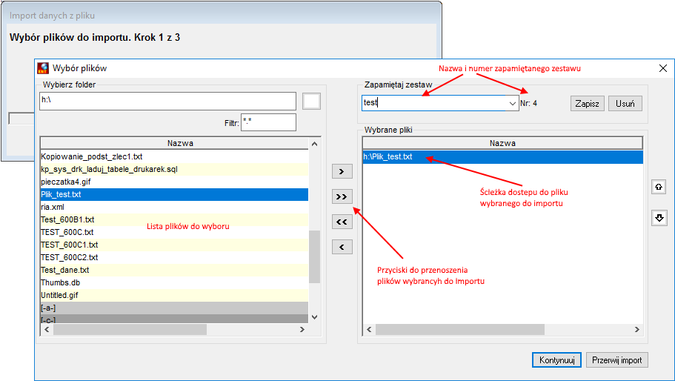Click Wybrane pliki horizontal scrollbar thumb
Screen dimensions: 675x381
[460, 329]
